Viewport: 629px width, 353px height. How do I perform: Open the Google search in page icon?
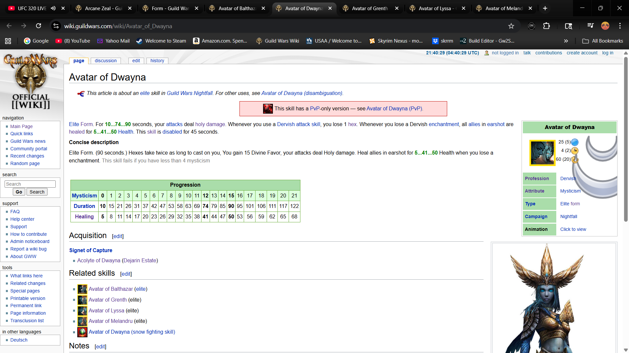click(568, 26)
